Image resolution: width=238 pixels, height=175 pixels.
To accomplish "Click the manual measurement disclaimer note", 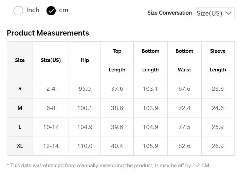I will (109, 166).
